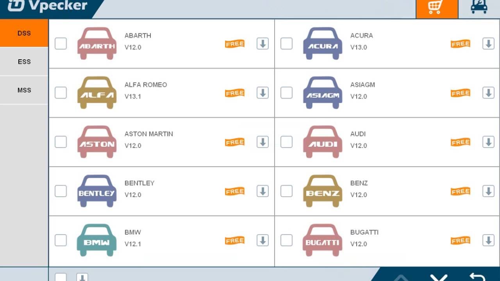Open the shopping cart icon
The width and height of the screenshot is (500, 281).
[x=437, y=9]
